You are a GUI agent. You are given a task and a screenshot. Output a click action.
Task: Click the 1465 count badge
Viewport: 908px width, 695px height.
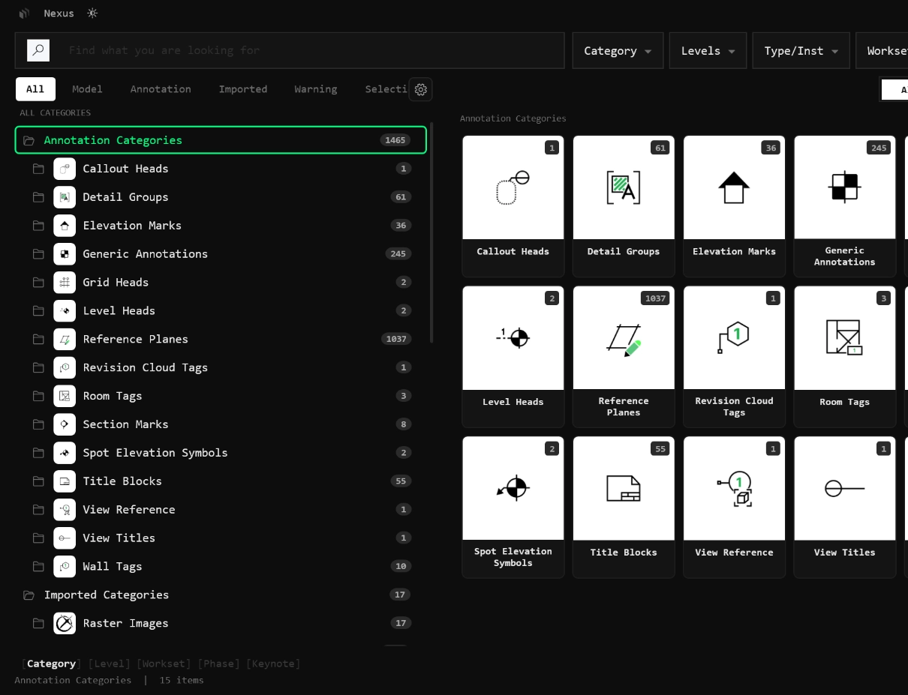(x=395, y=140)
